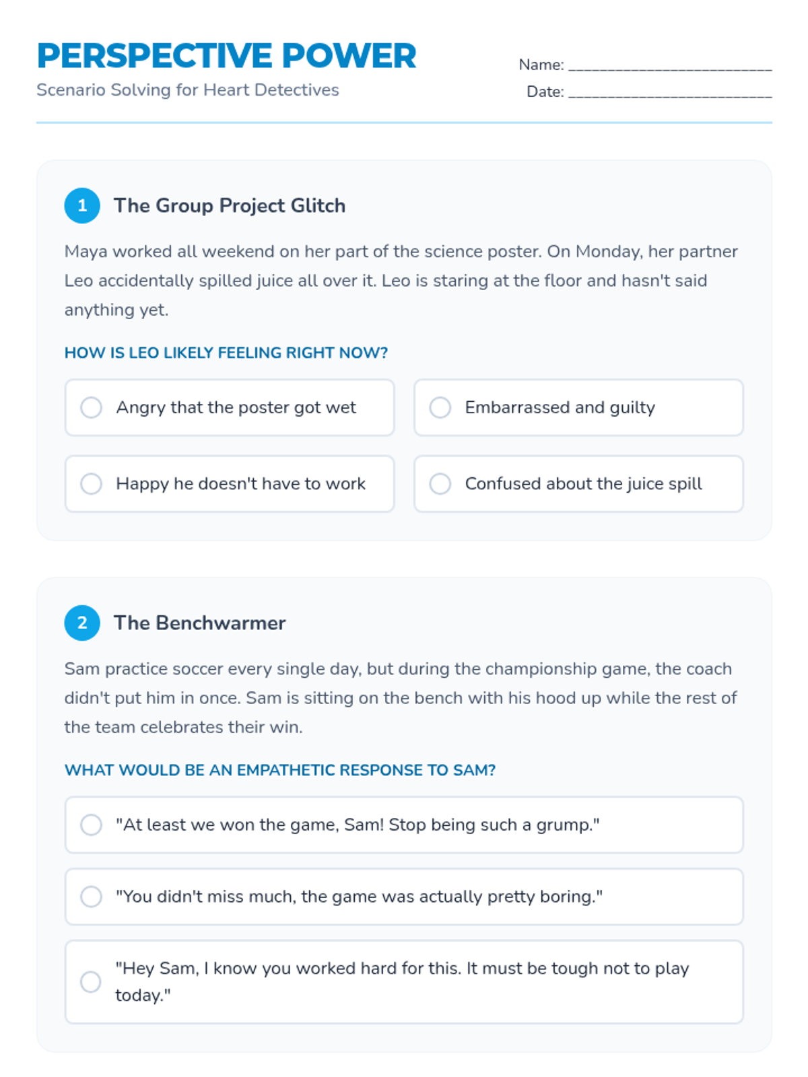808x1077 pixels.
Task: Click the number 1 scenario badge
Action: pyautogui.click(x=82, y=205)
